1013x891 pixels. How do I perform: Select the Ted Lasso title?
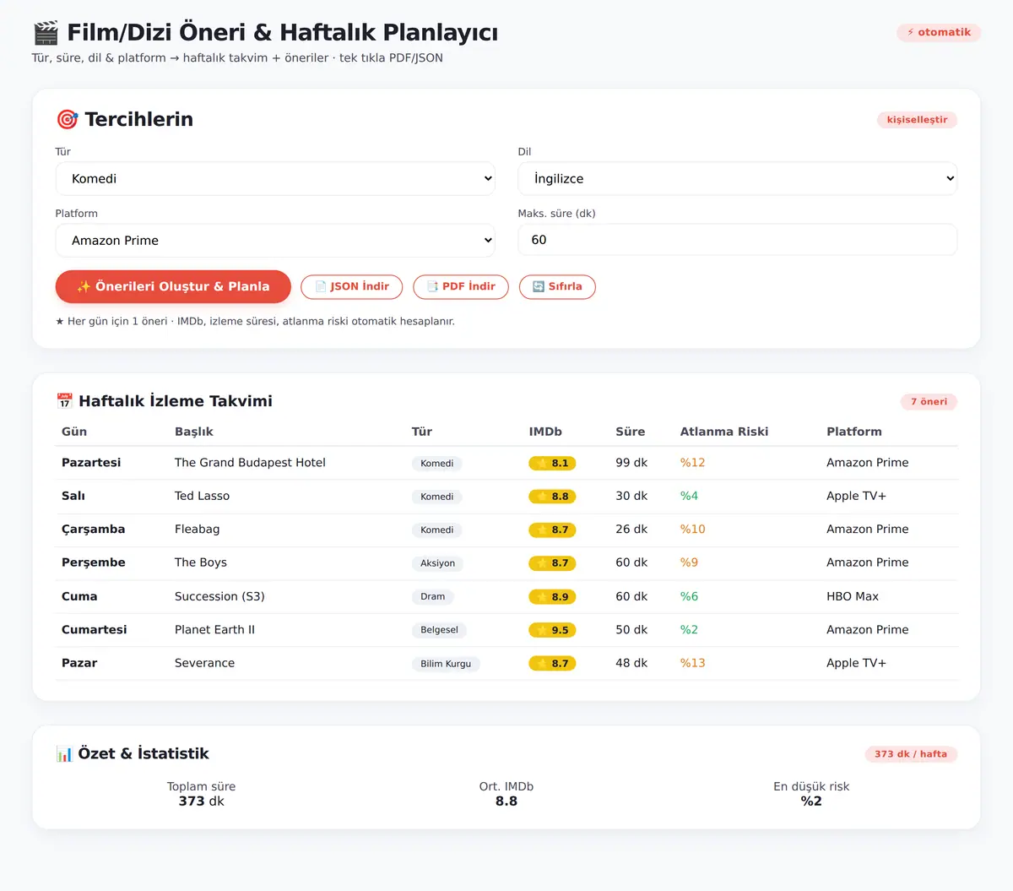tap(202, 496)
